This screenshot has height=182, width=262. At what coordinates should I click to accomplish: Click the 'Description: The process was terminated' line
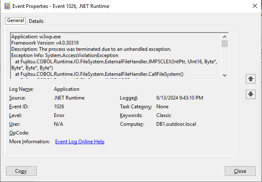click(x=91, y=49)
